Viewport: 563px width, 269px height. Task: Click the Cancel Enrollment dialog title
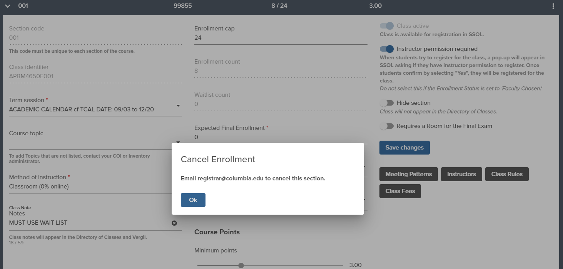pos(218,159)
